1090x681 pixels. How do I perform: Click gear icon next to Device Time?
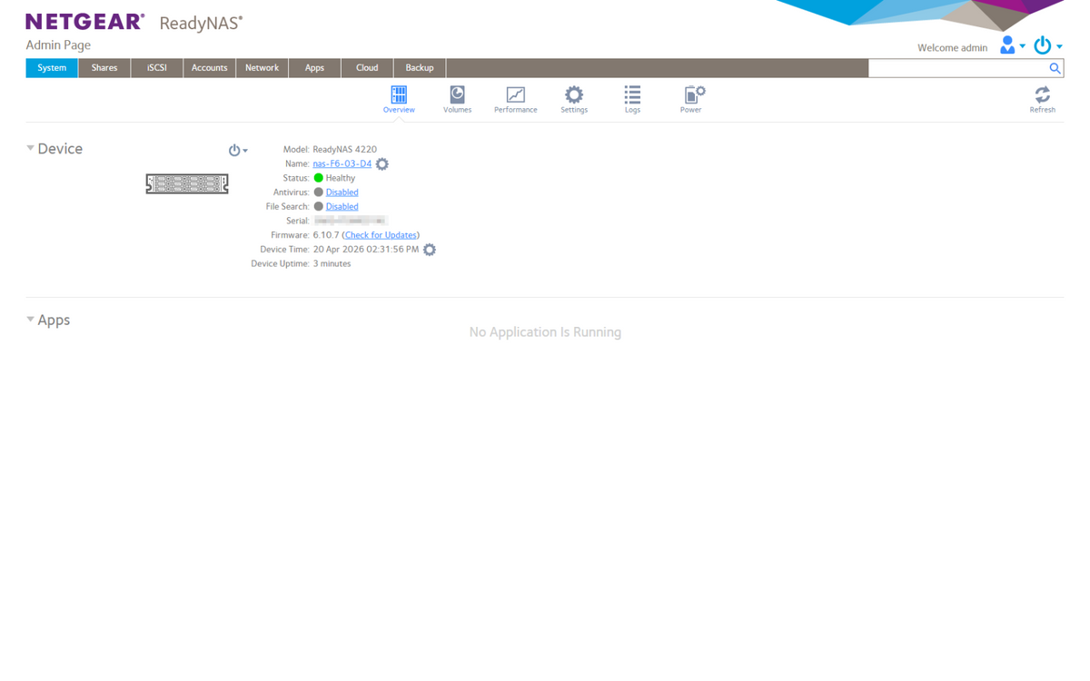tap(430, 250)
